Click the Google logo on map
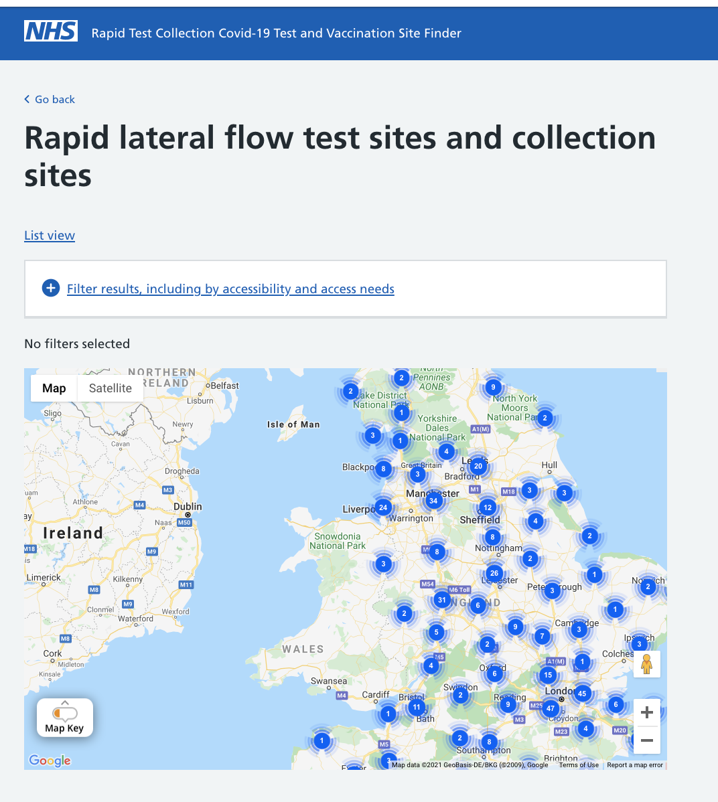718x802 pixels. (50, 760)
